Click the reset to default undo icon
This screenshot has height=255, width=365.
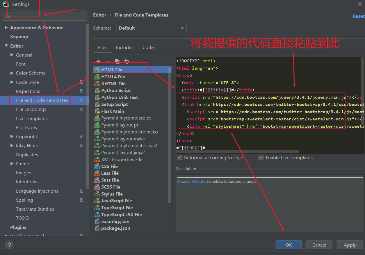pos(127,61)
